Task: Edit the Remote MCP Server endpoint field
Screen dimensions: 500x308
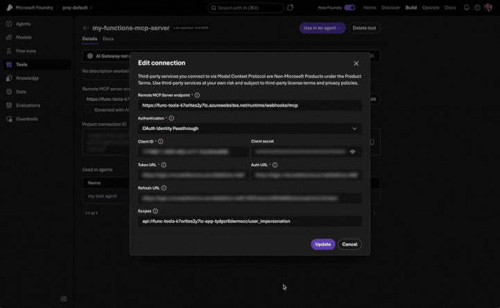Action: pos(250,105)
